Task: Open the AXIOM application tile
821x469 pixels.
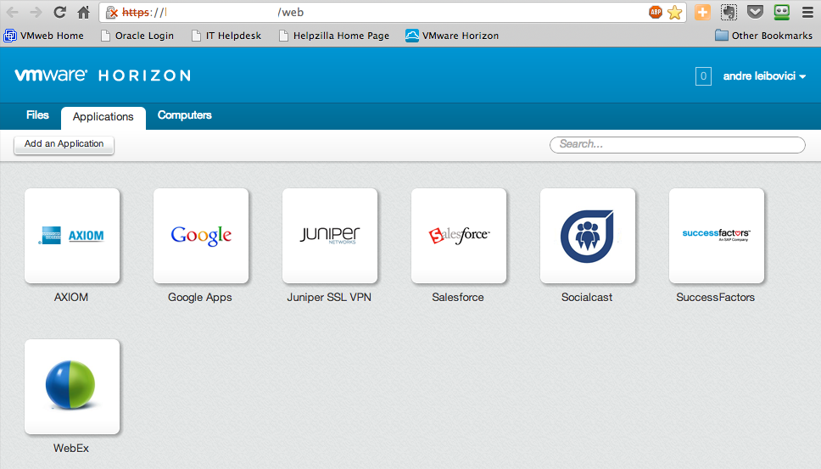Action: coord(72,236)
